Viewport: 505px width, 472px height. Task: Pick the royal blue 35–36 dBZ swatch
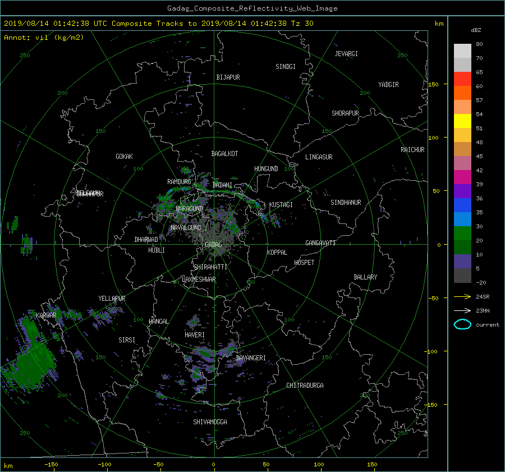462,205
